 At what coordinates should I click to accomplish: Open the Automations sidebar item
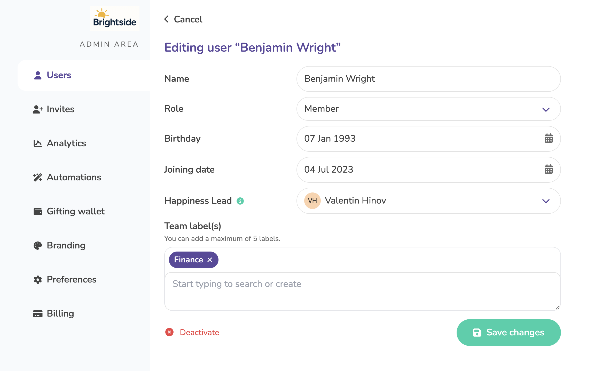74,177
